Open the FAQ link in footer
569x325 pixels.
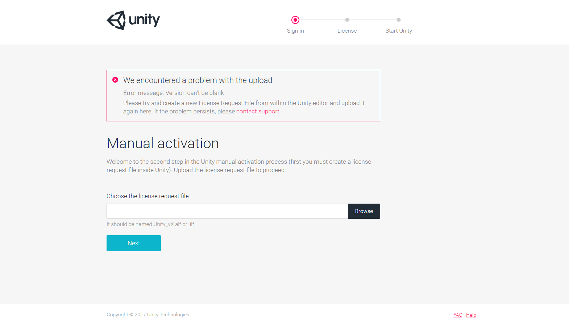(458, 315)
